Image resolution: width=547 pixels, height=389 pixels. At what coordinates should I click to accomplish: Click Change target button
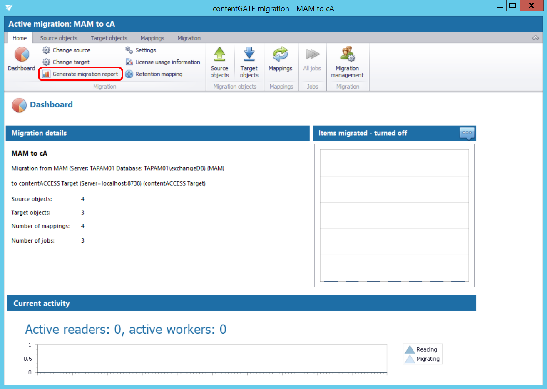[x=66, y=62]
